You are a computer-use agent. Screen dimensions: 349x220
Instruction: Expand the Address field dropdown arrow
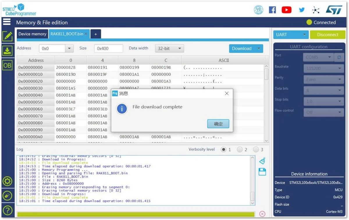pyautogui.click(x=69, y=49)
